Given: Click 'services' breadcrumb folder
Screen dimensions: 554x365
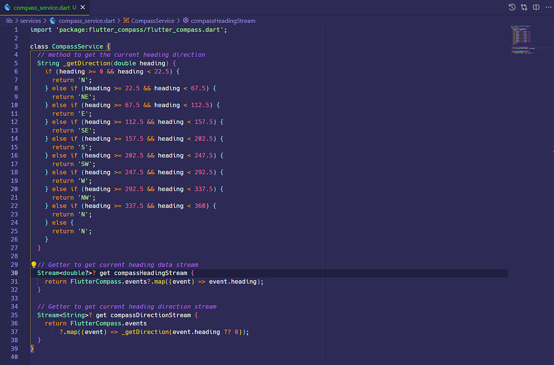Looking at the screenshot, I should pos(30,21).
